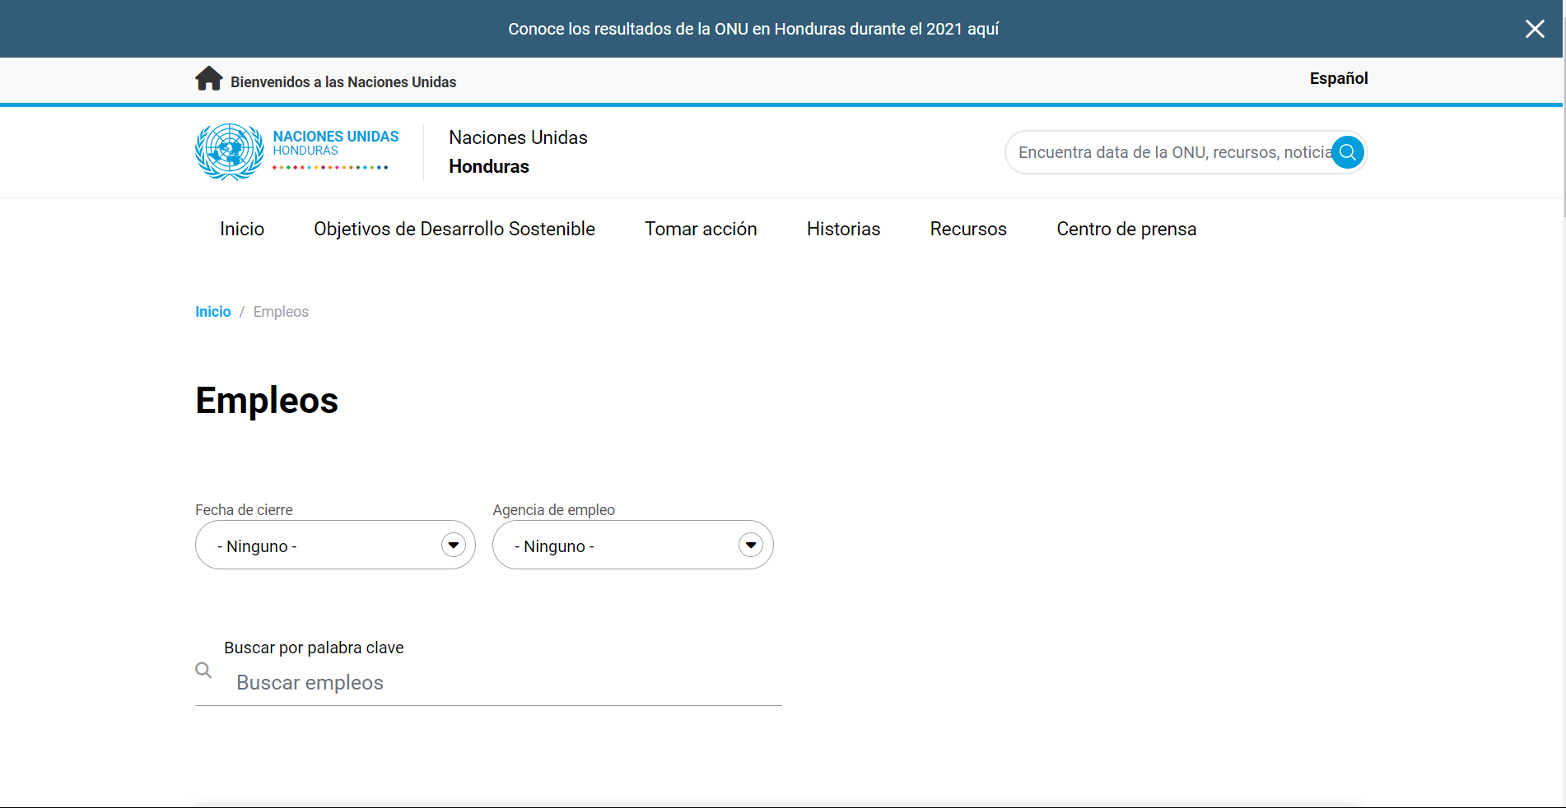1566x808 pixels.
Task: Navigate to Centro de prensa
Action: coord(1126,230)
